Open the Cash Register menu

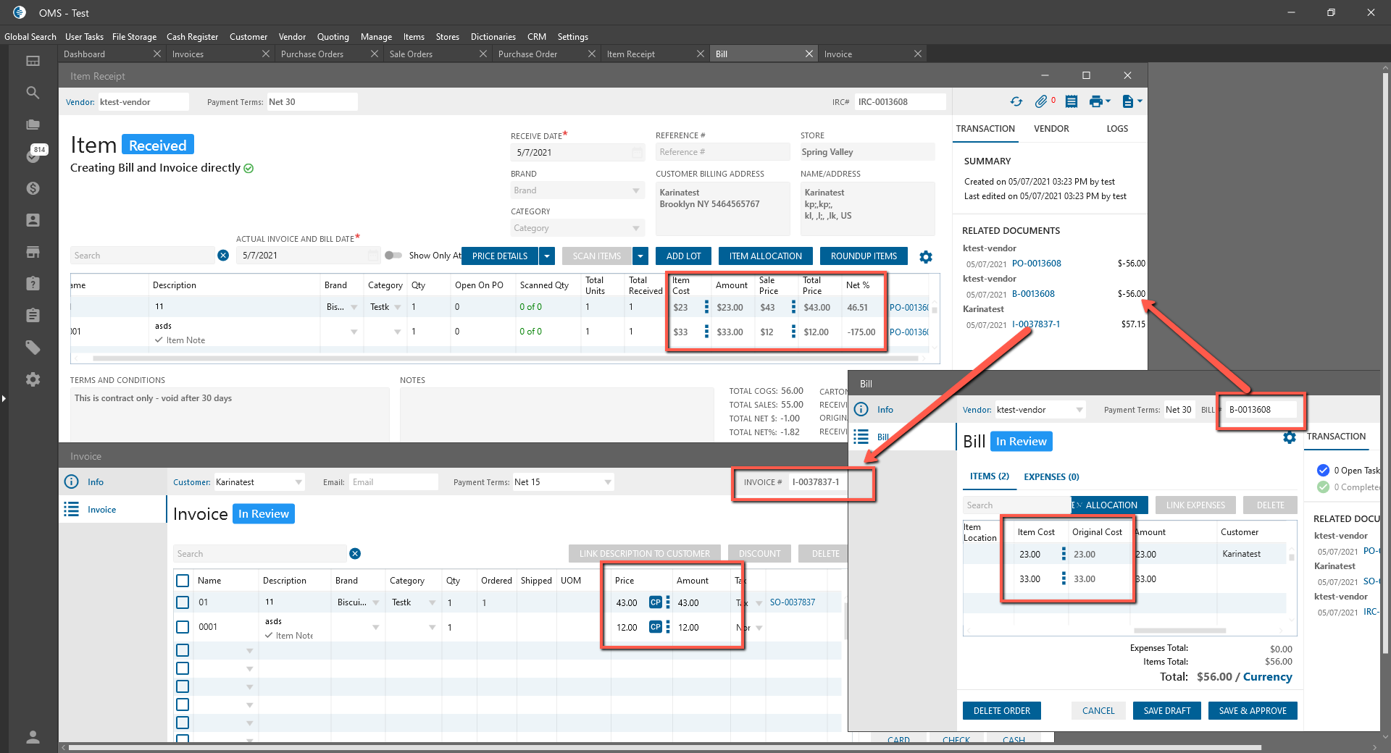click(192, 37)
